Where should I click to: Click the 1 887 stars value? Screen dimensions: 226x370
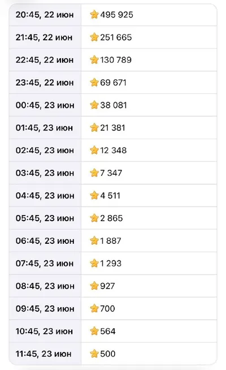[111, 240]
